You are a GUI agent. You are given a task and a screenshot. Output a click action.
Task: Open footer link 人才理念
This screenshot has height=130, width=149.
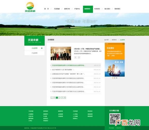[x=75, y=114]
